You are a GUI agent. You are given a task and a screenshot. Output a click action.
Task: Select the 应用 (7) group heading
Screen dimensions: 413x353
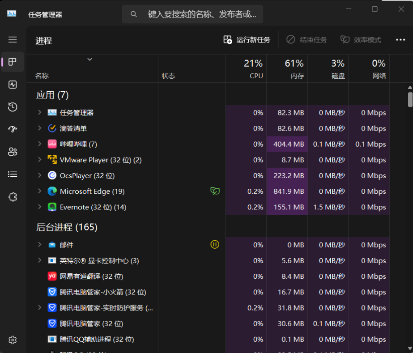(x=52, y=95)
